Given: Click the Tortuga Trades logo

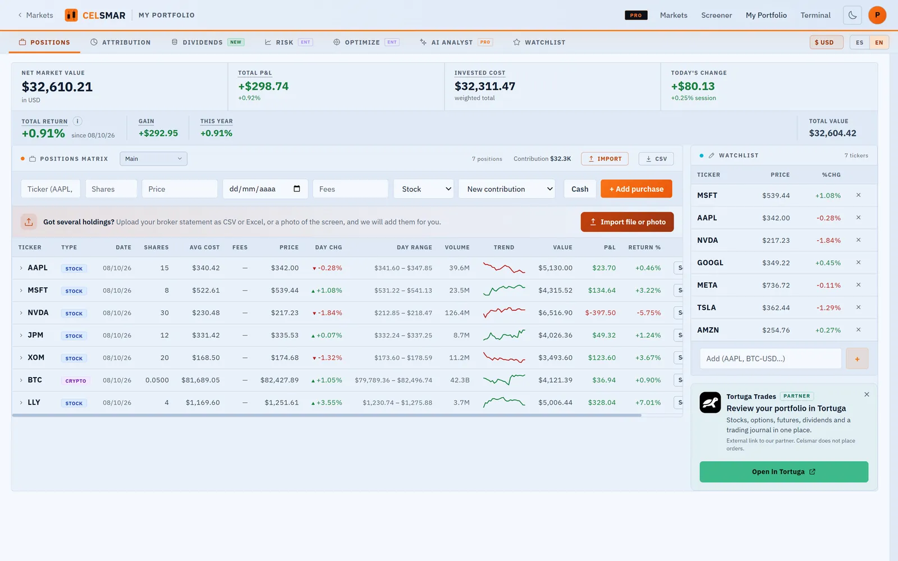Looking at the screenshot, I should [710, 402].
